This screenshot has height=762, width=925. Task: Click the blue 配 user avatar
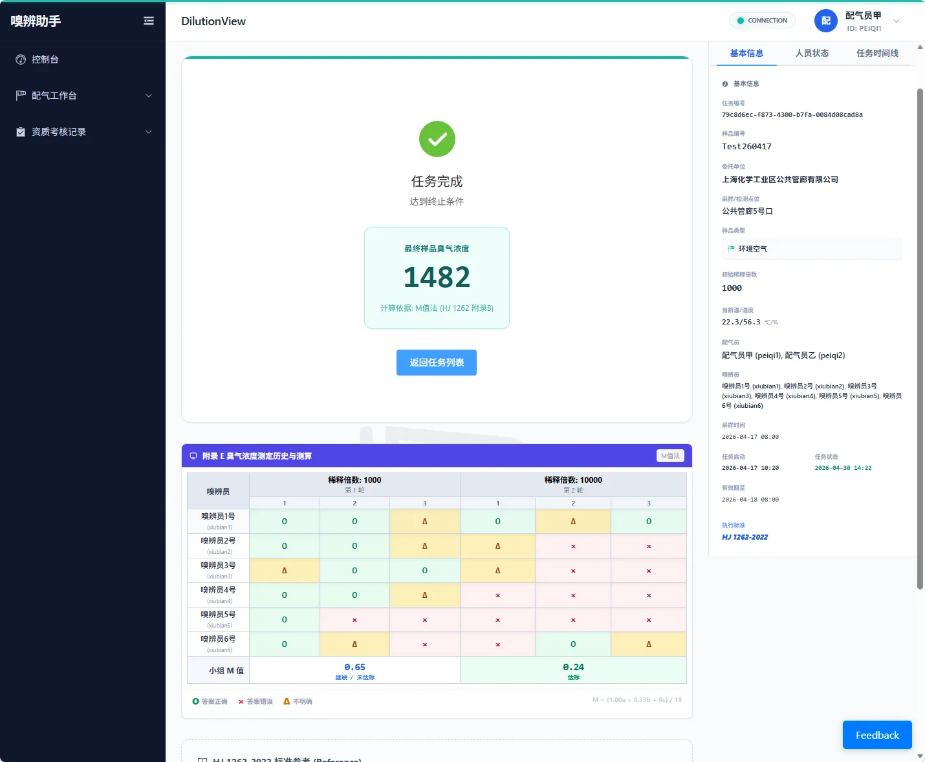pyautogui.click(x=826, y=21)
